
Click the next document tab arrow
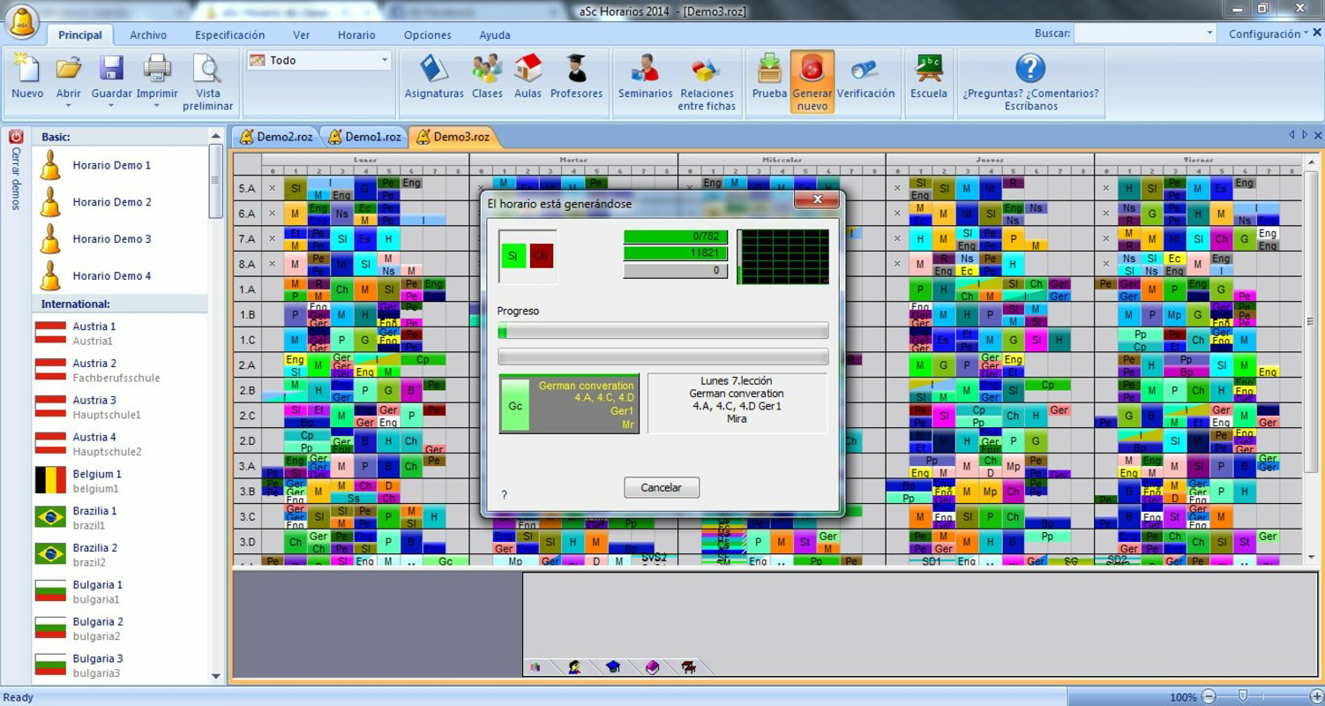pos(1305,135)
